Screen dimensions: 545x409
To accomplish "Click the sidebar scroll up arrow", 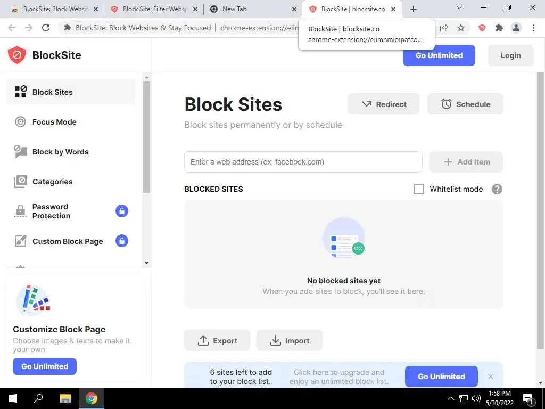I will click(x=146, y=77).
